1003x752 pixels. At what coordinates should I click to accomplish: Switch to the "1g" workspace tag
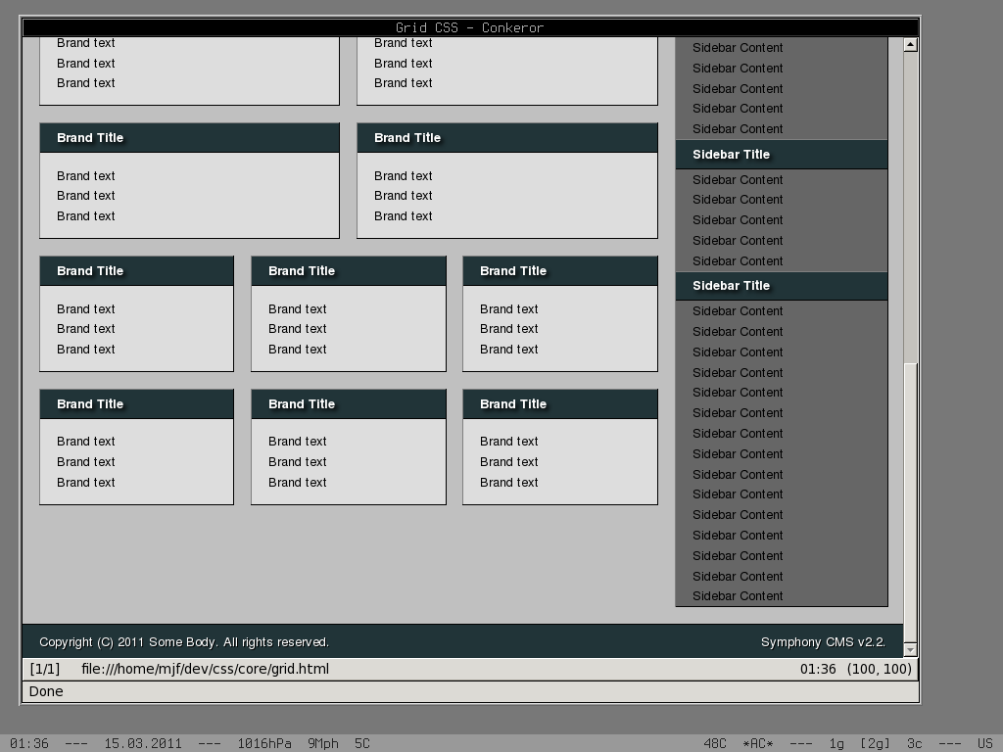(836, 743)
